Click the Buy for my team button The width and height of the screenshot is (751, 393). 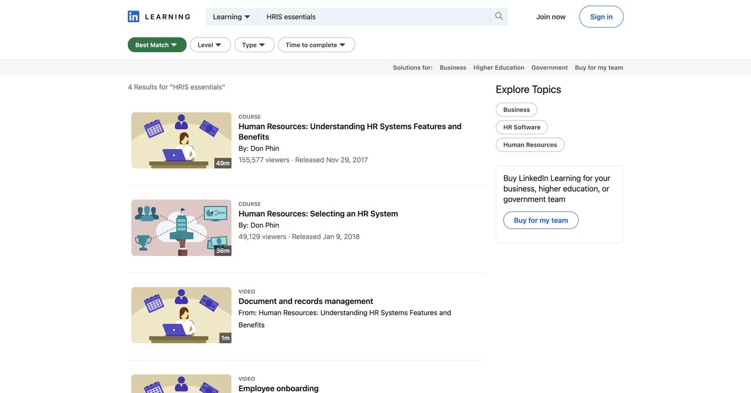point(541,221)
